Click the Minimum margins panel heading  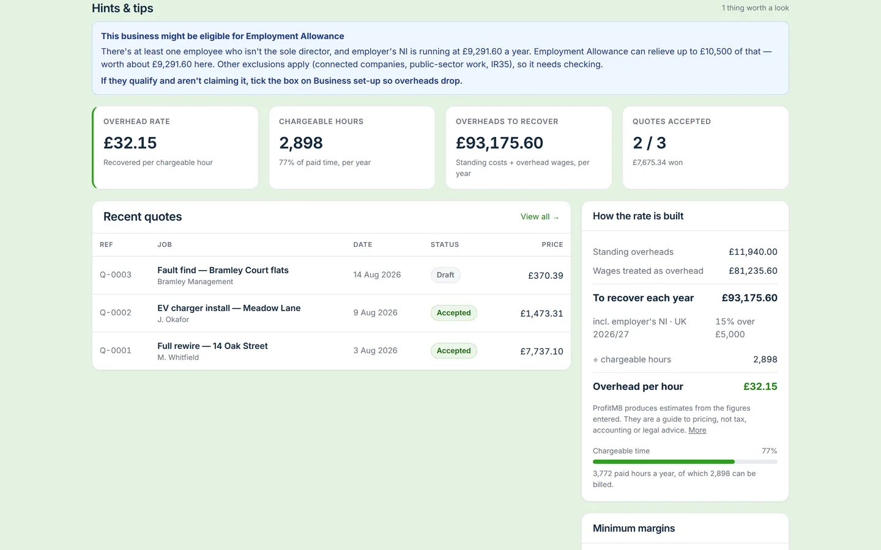coord(634,529)
